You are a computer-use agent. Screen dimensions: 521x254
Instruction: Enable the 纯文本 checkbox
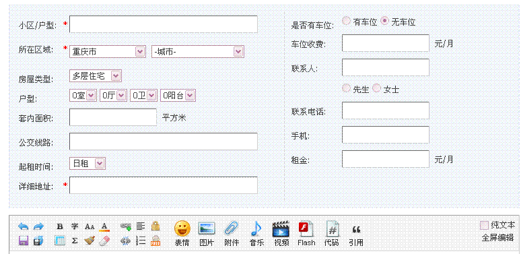485,226
